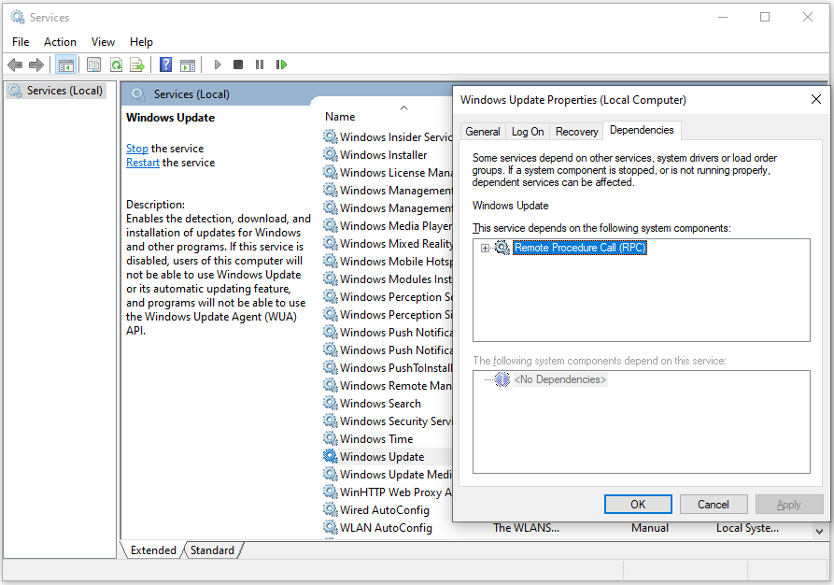Click the Stop the service link
This screenshot has height=585, width=834.
coord(137,149)
